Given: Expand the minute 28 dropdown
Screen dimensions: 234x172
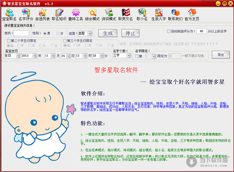Looking at the screenshot, I should coord(102,56).
